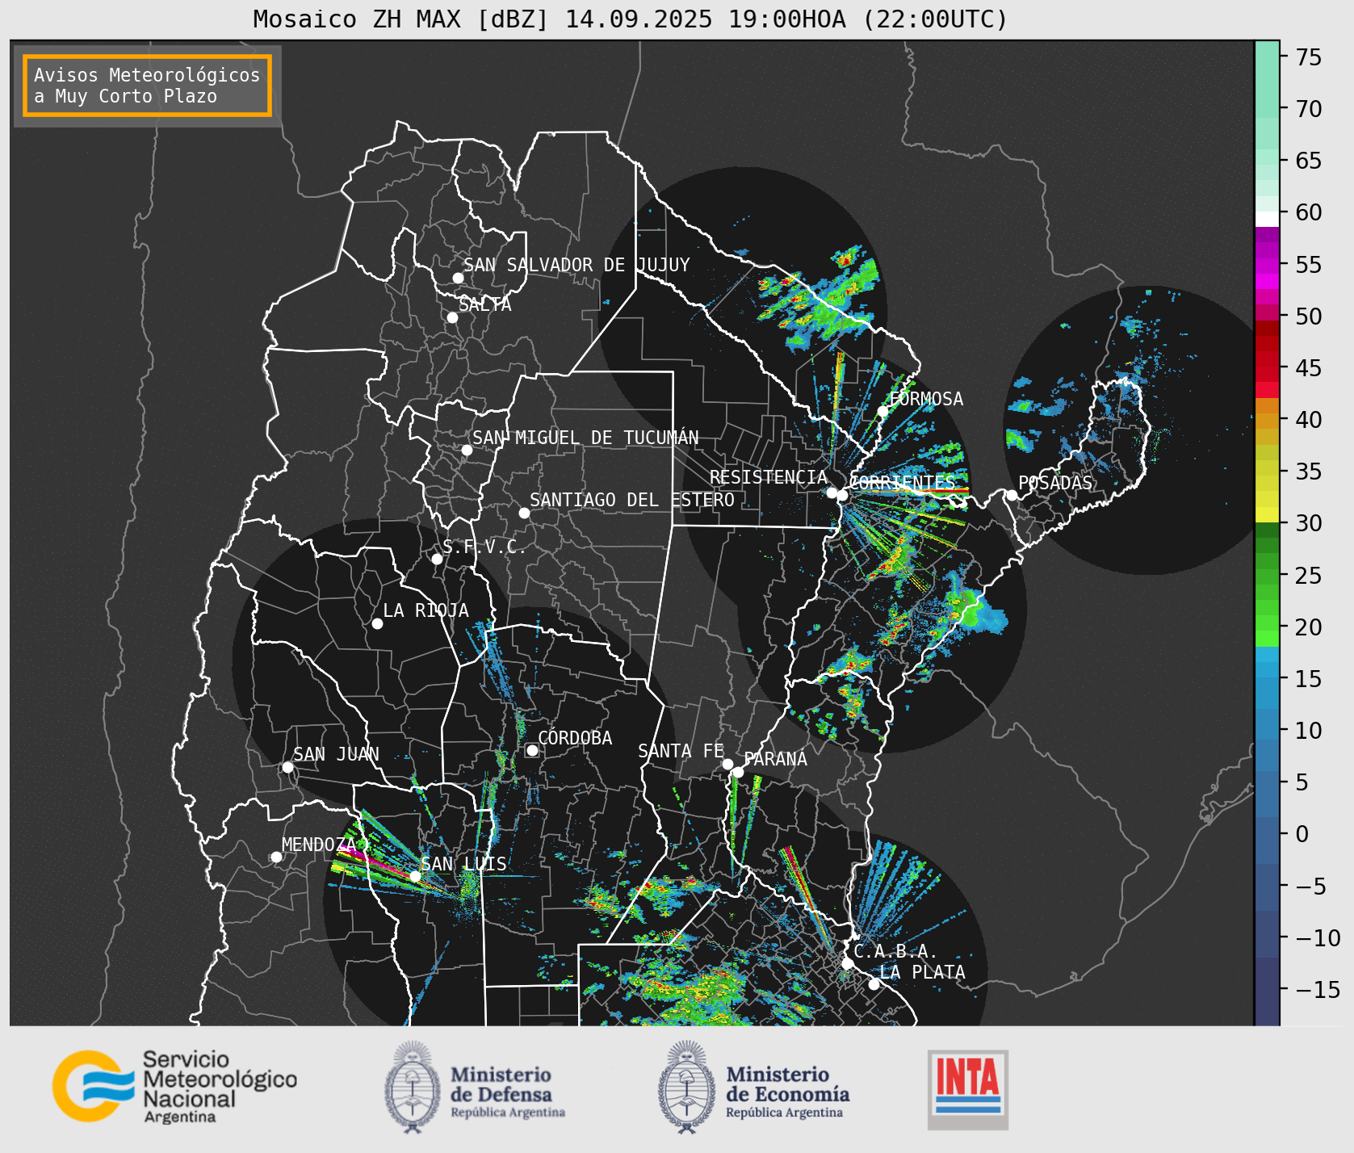The width and height of the screenshot is (1354, 1153).
Task: Select the La Rioja city dot
Action: point(377,623)
